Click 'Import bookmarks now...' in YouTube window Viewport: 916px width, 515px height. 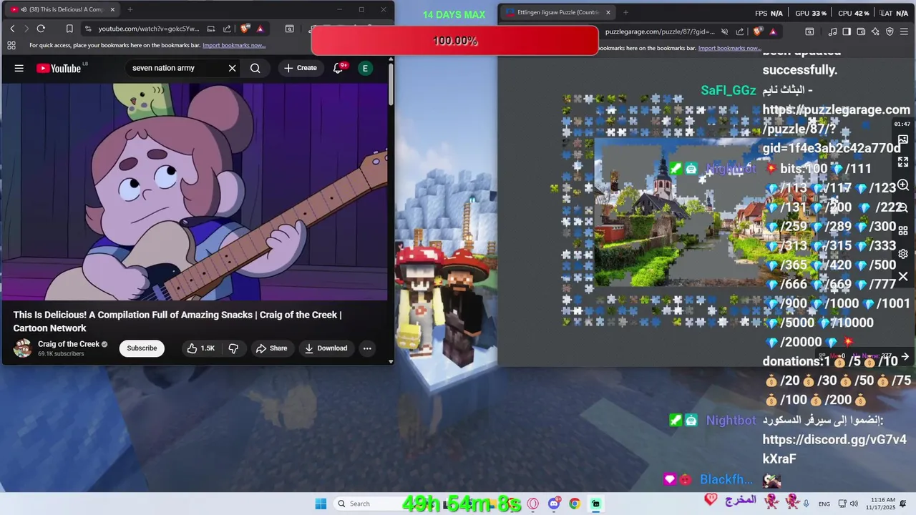coord(234,45)
